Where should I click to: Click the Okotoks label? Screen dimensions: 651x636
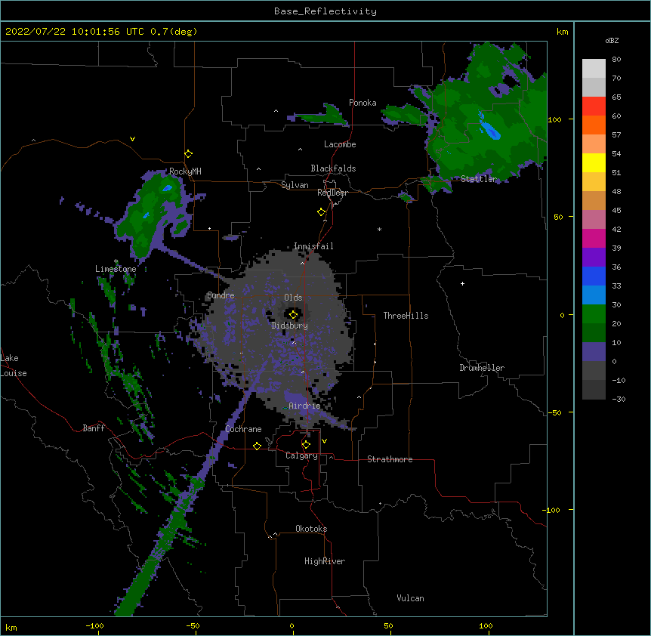coord(311,529)
